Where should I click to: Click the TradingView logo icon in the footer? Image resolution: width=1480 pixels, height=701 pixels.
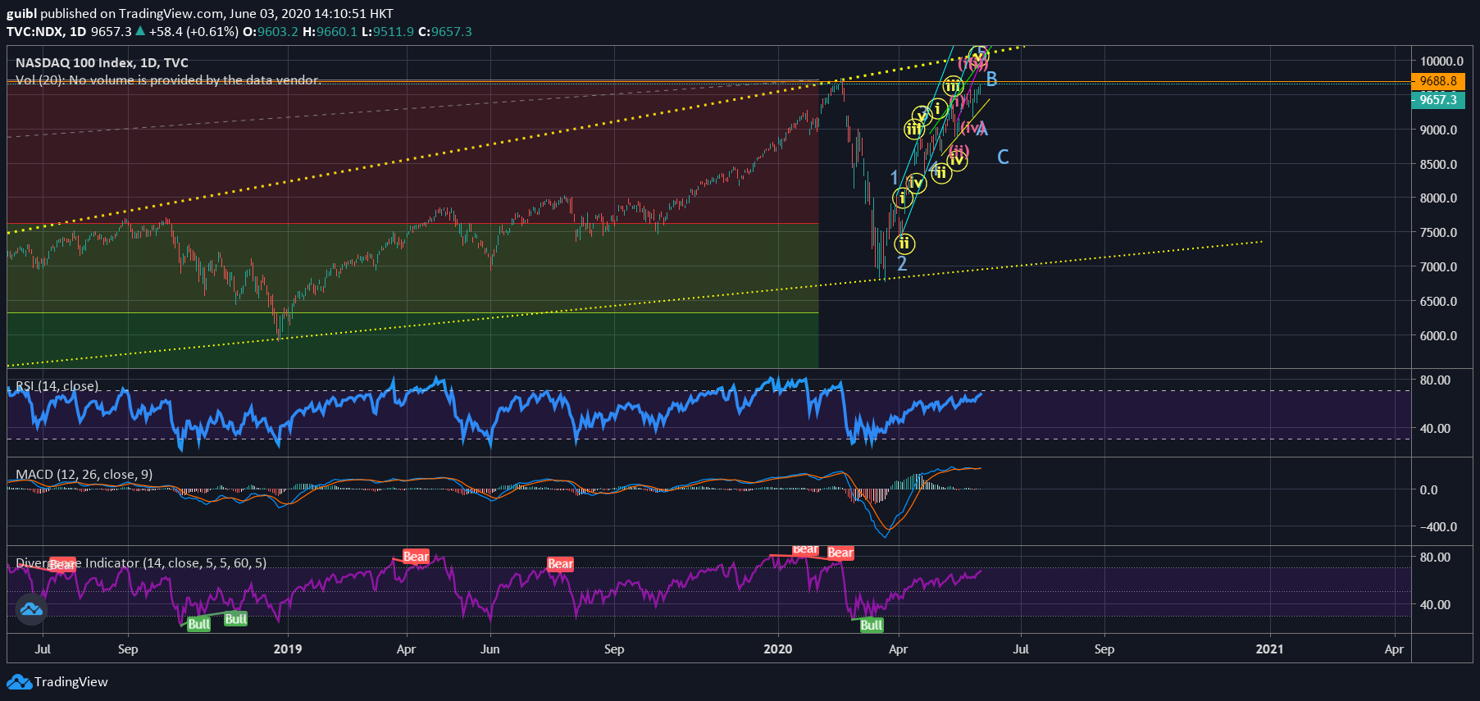(x=19, y=682)
